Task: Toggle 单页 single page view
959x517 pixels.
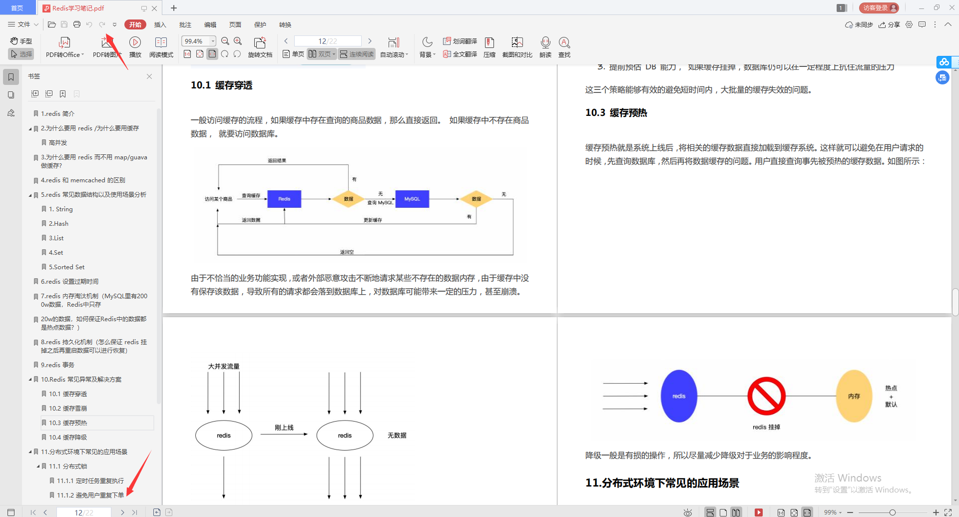Action: (x=293, y=54)
